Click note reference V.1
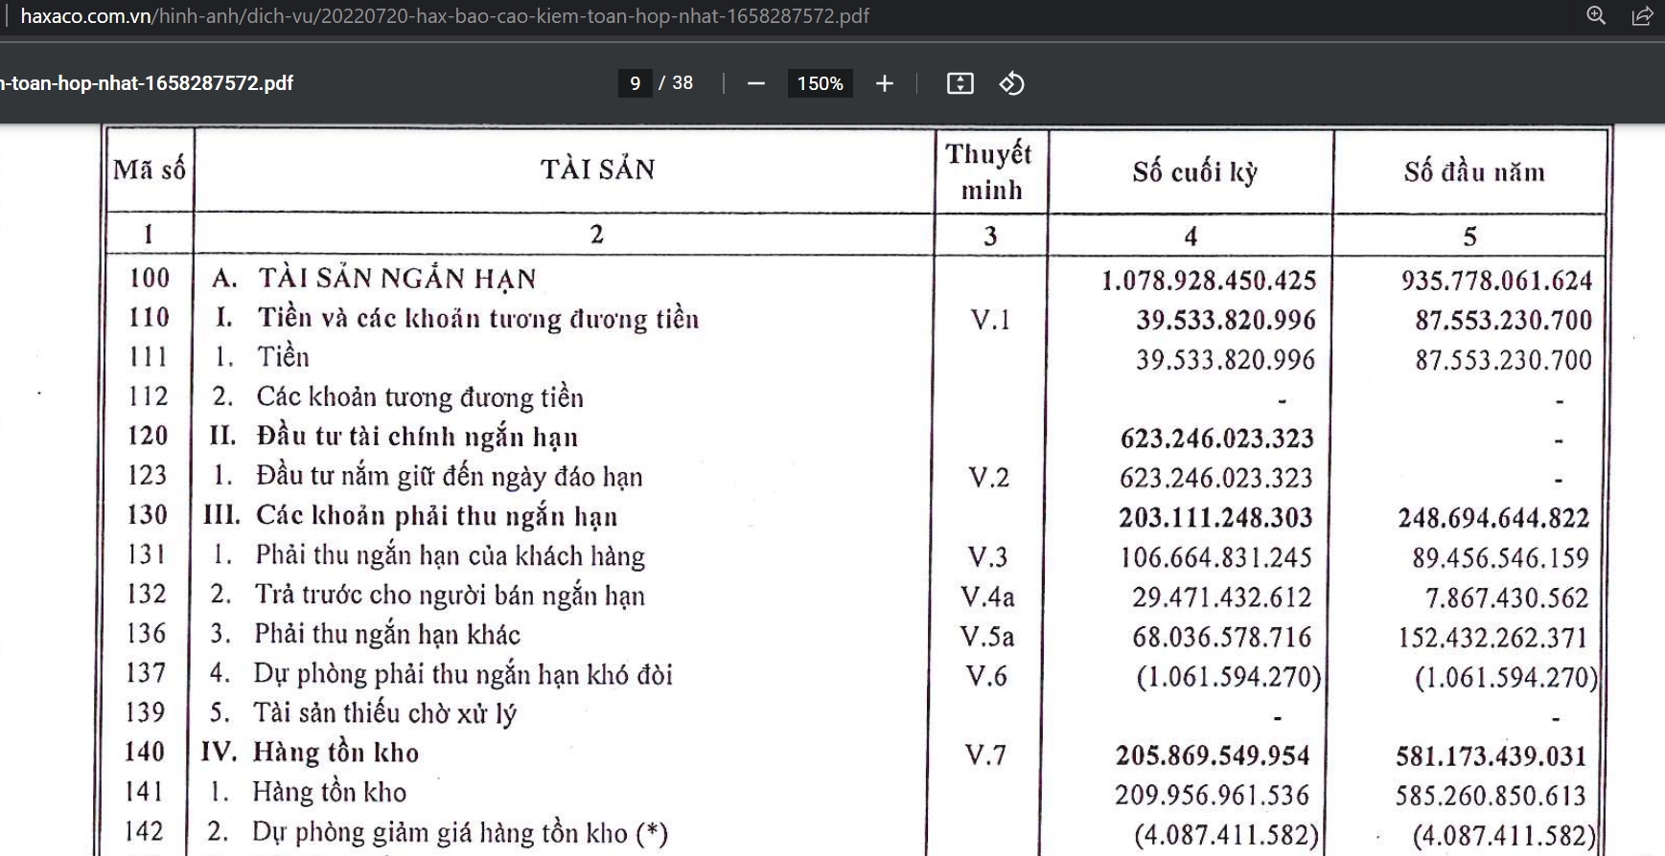This screenshot has width=1665, height=856. pos(990,319)
